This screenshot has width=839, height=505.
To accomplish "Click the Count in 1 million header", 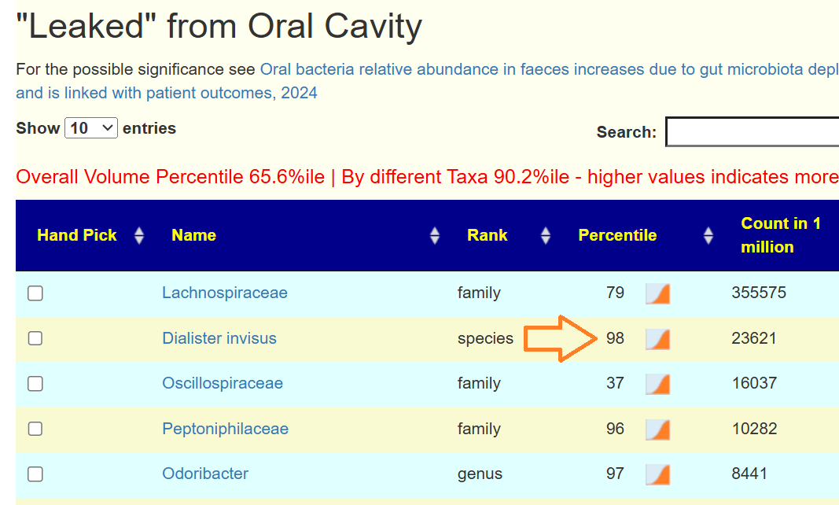I will [x=780, y=235].
